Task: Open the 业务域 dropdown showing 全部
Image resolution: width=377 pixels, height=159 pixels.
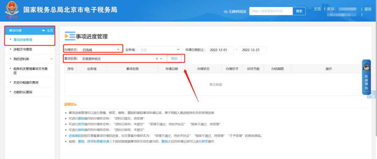Action: click(160, 50)
